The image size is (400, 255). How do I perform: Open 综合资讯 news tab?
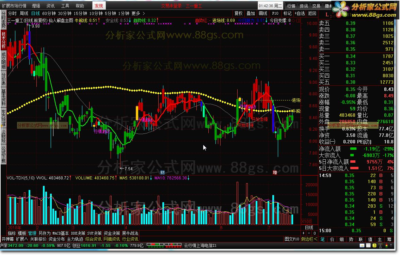tap(93, 239)
